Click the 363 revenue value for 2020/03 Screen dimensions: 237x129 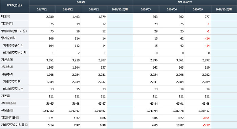[155, 17]
